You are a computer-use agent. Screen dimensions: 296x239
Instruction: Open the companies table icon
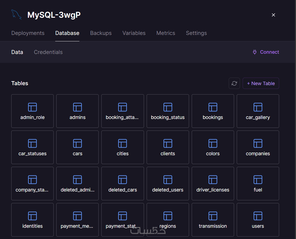(x=258, y=143)
